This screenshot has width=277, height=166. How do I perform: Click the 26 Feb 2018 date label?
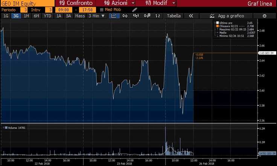(x=207, y=164)
